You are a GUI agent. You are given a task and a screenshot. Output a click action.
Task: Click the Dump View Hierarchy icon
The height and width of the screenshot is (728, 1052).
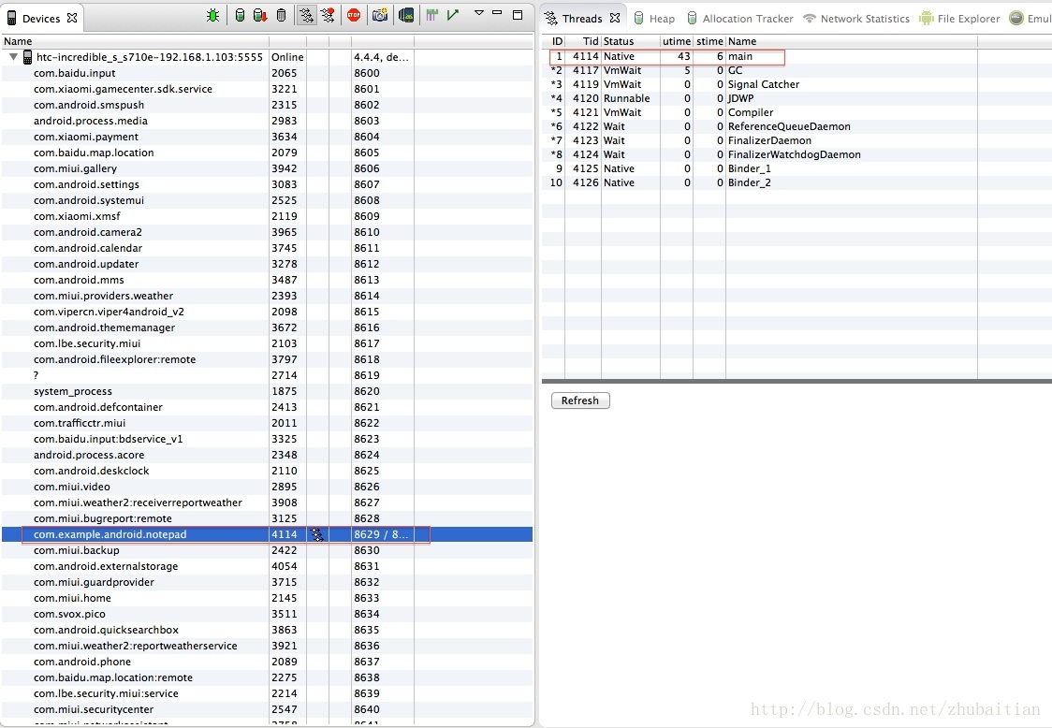405,15
